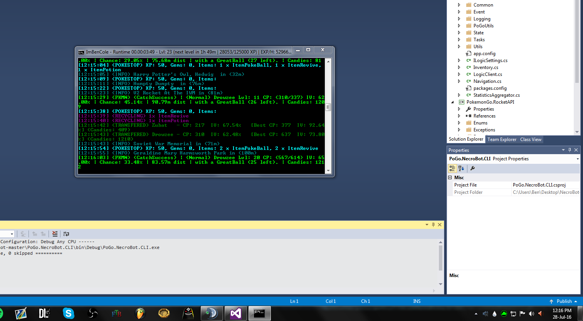Viewport: 583px width, 321px height.
Task: Expand the State folder
Action: pos(459,33)
